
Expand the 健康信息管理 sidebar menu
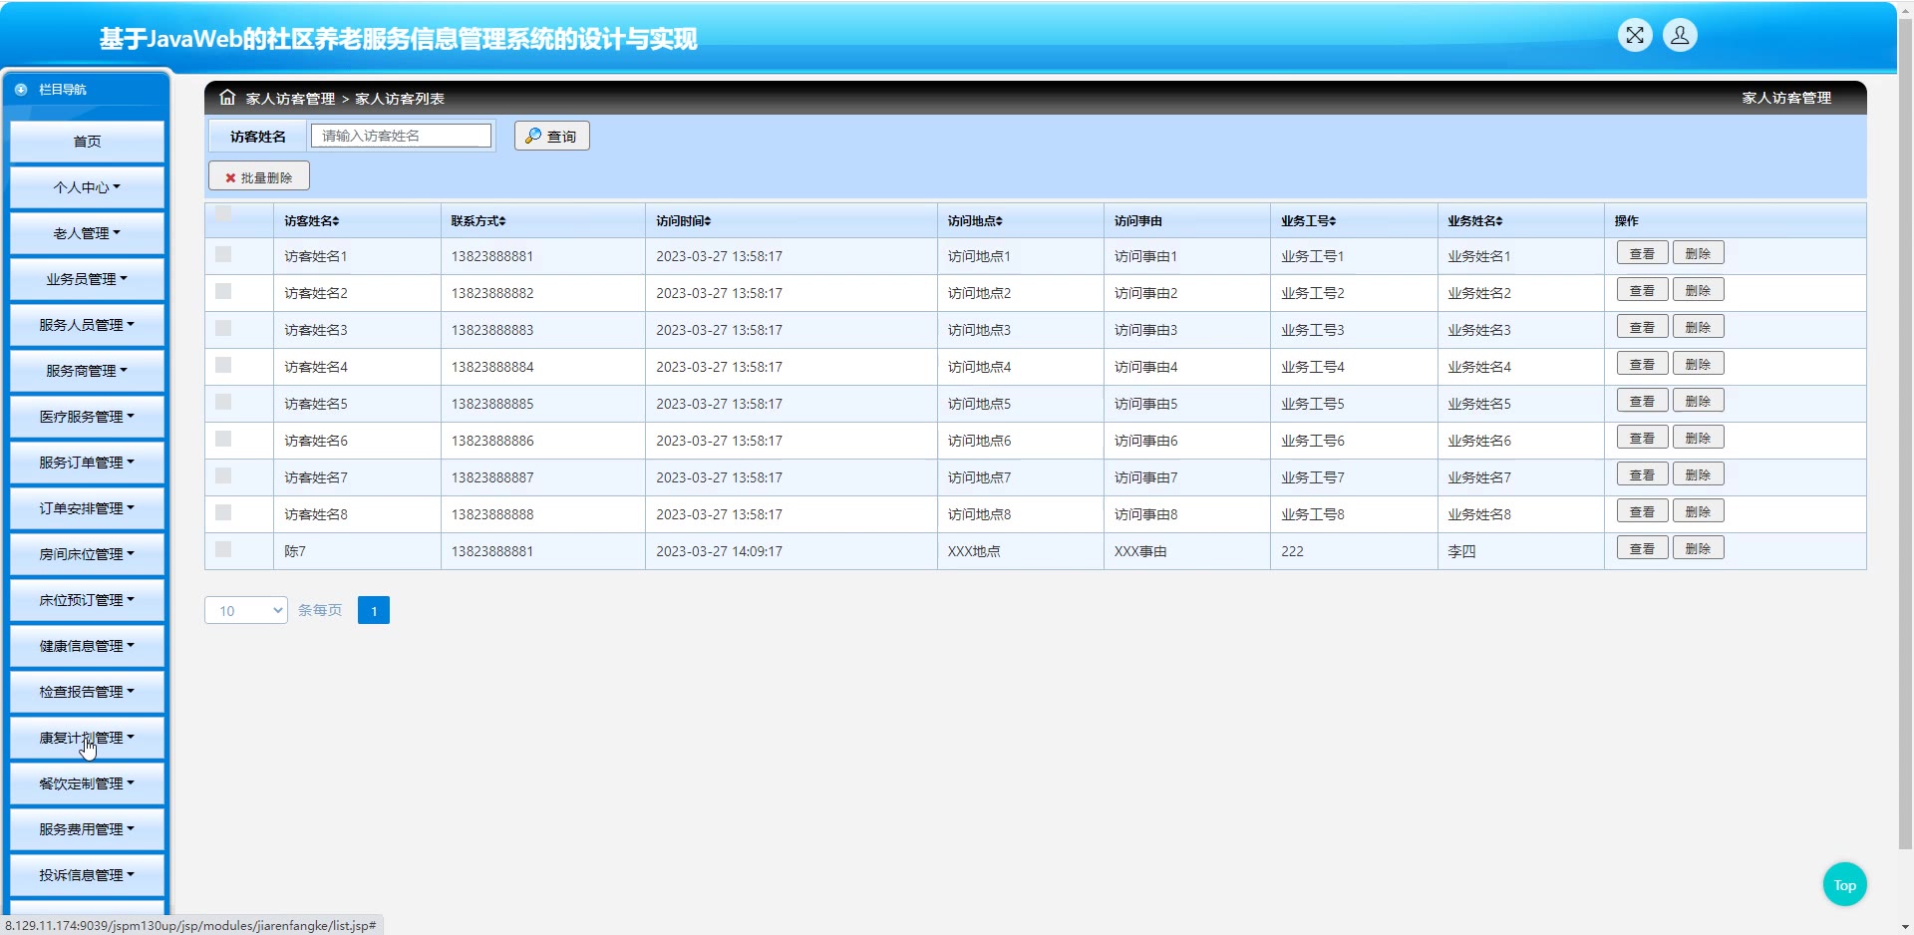coord(87,646)
